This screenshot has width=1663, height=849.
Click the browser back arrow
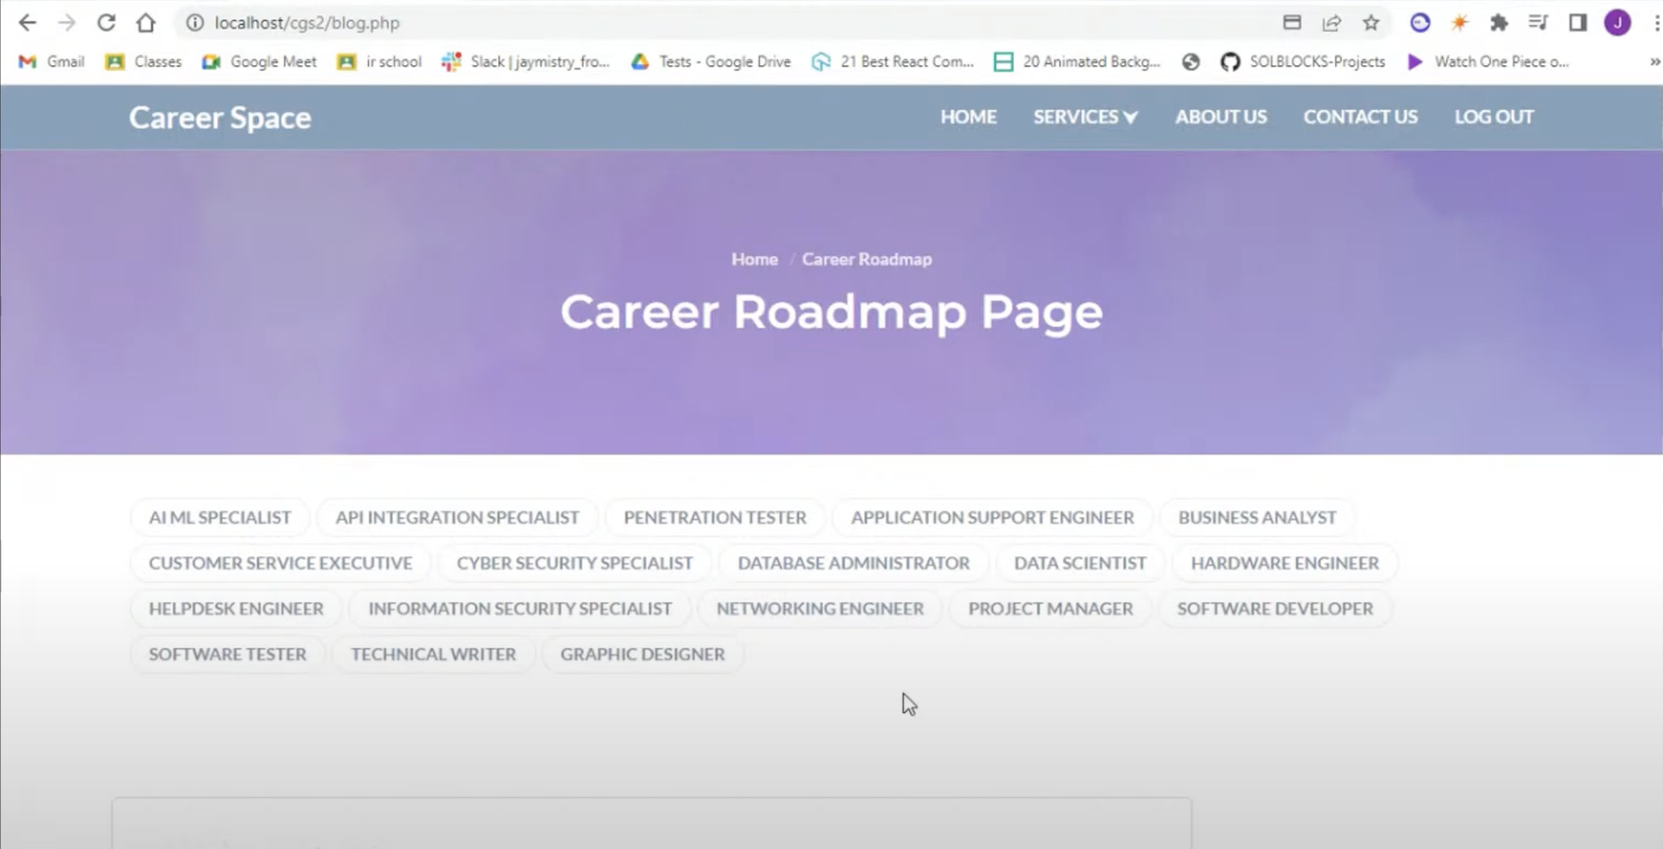click(x=27, y=23)
